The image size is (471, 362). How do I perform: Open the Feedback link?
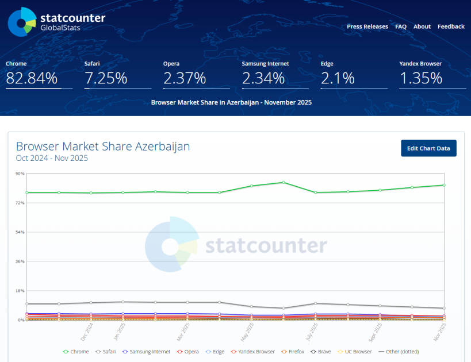(451, 26)
